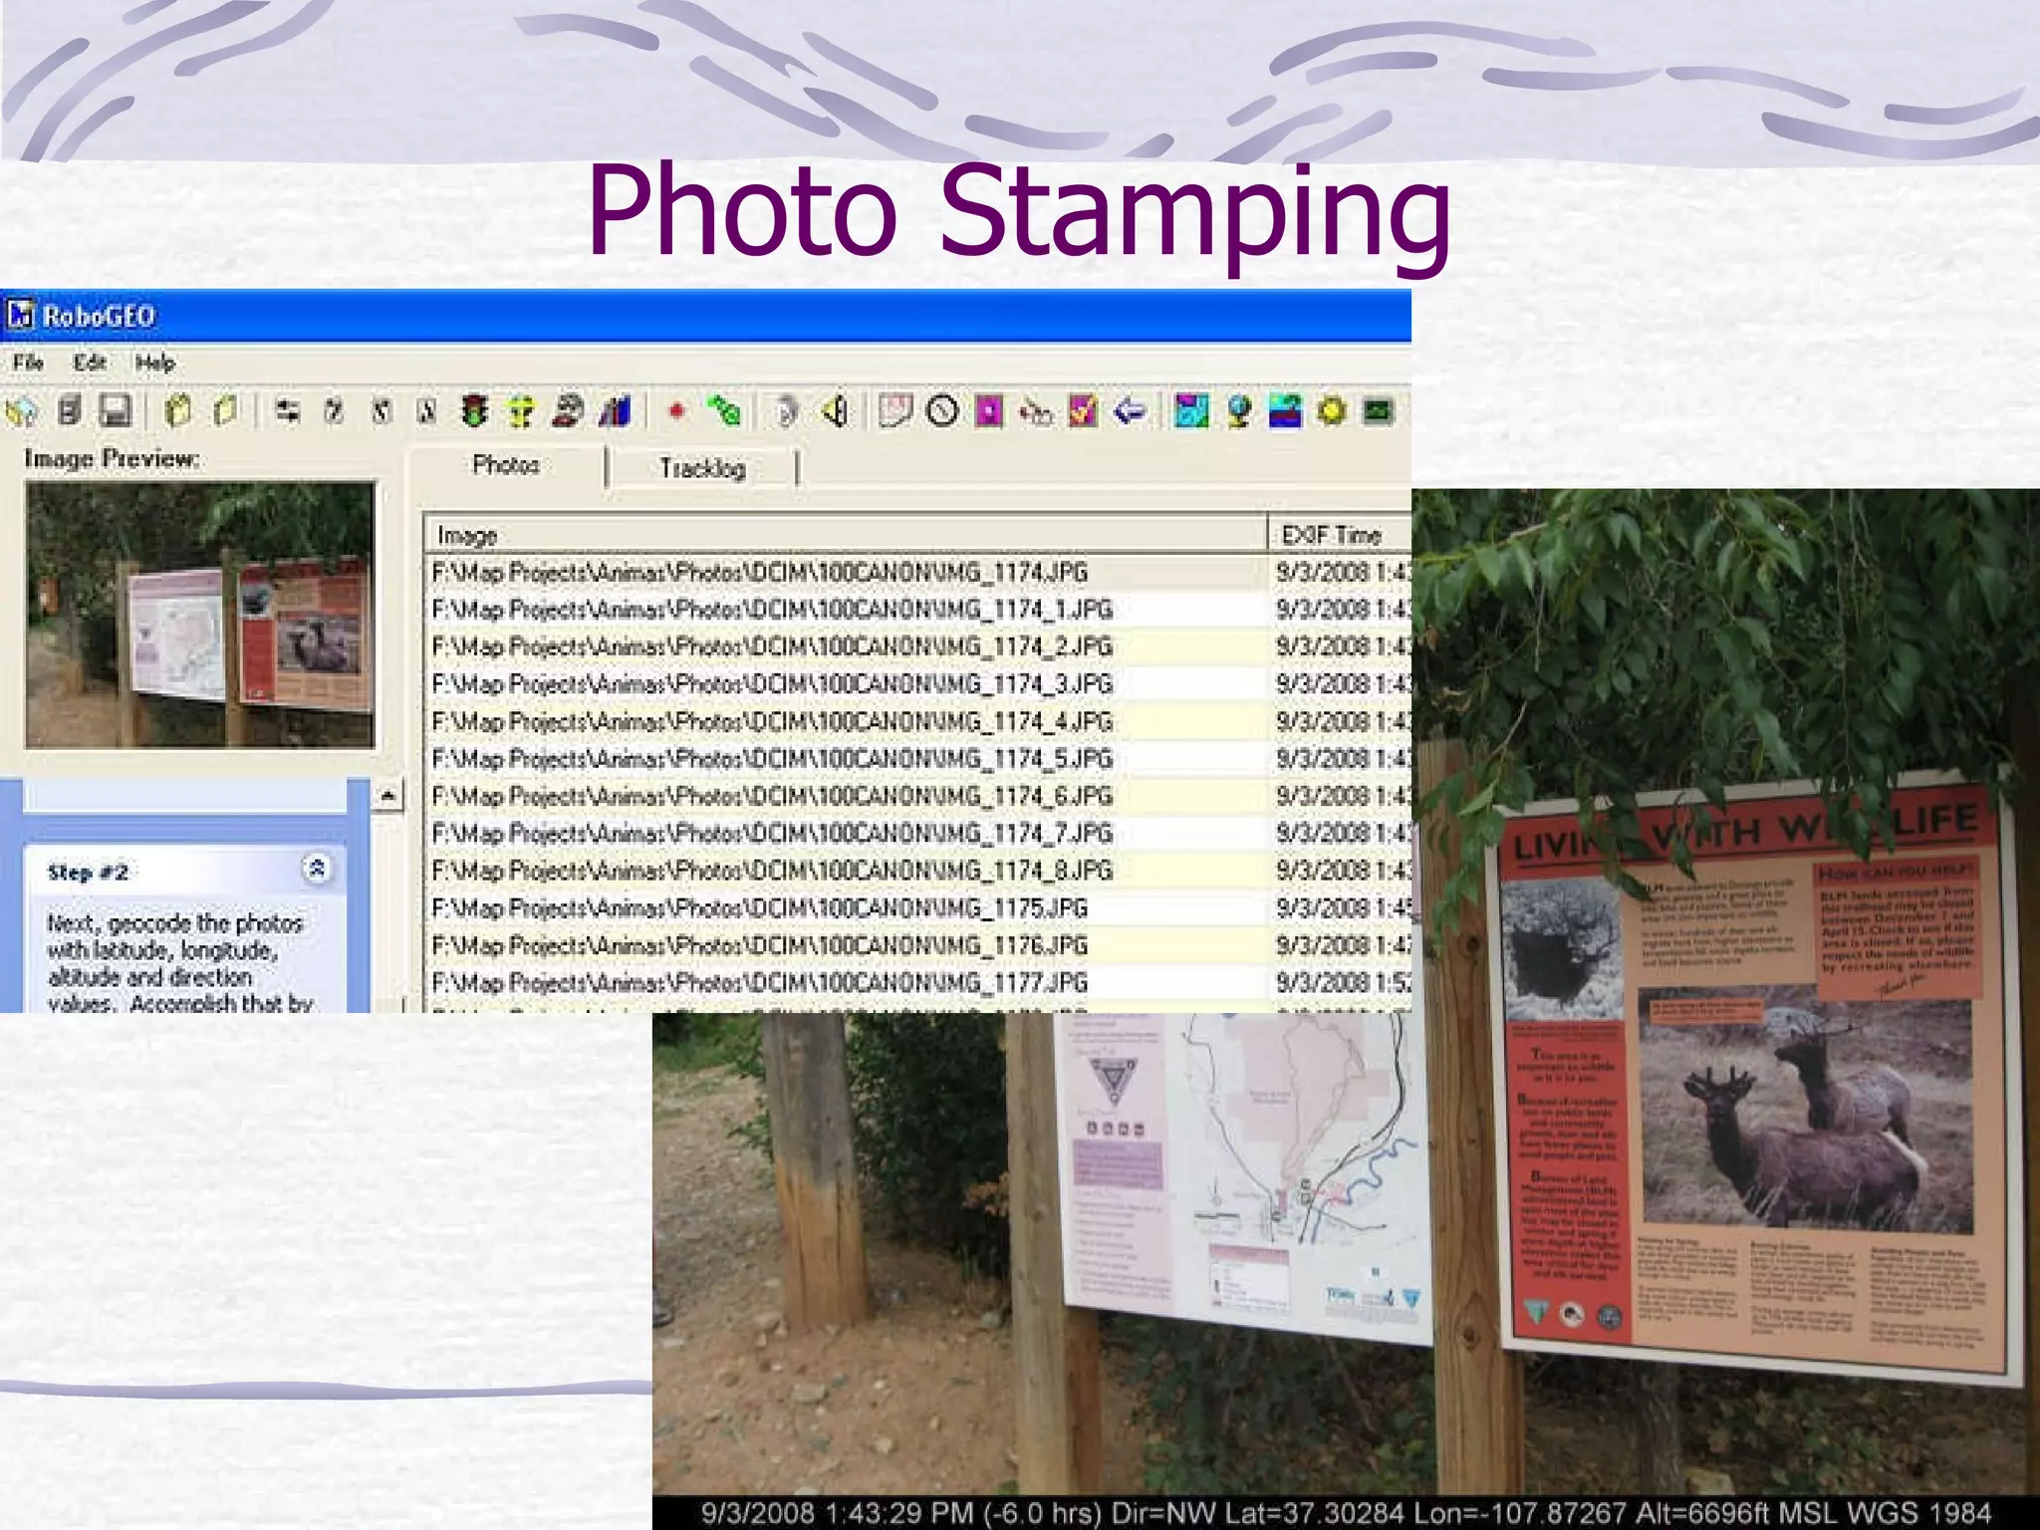
Task: Click the yellow sun gear icon
Action: click(x=1332, y=410)
